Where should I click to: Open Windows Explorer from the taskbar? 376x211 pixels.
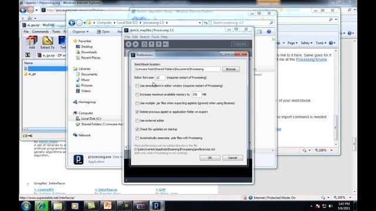pyautogui.click(x=58, y=206)
